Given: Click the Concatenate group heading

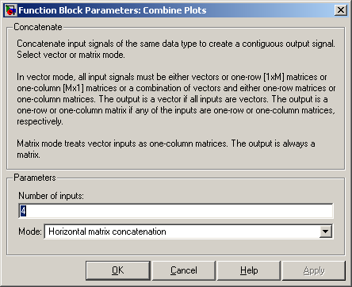Looking at the screenshot, I should coord(38,27).
